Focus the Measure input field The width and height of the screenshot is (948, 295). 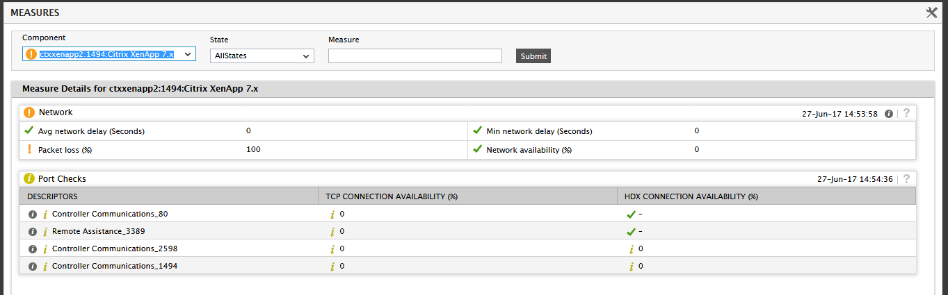tap(415, 56)
